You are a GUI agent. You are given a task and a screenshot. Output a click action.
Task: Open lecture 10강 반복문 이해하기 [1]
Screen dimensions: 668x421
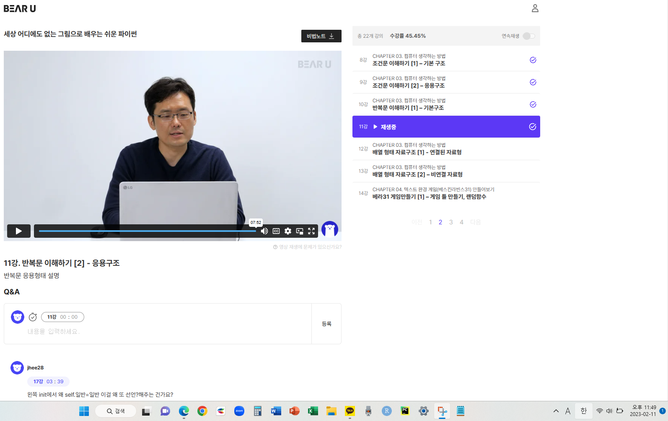coord(446,104)
